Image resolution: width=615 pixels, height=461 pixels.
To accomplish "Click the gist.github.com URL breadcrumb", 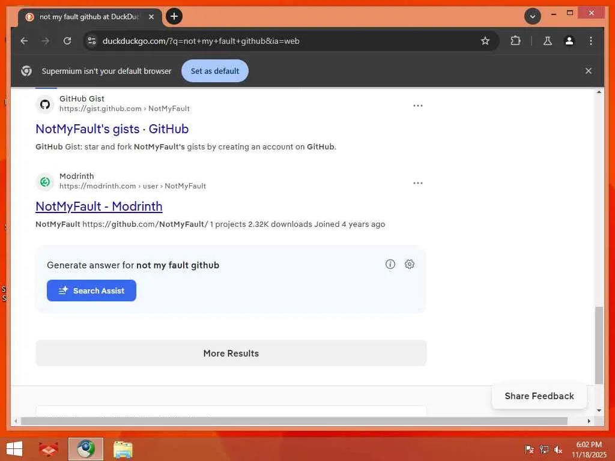I will point(124,109).
